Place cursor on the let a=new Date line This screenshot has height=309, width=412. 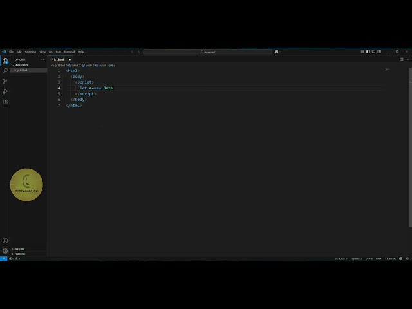97,88
